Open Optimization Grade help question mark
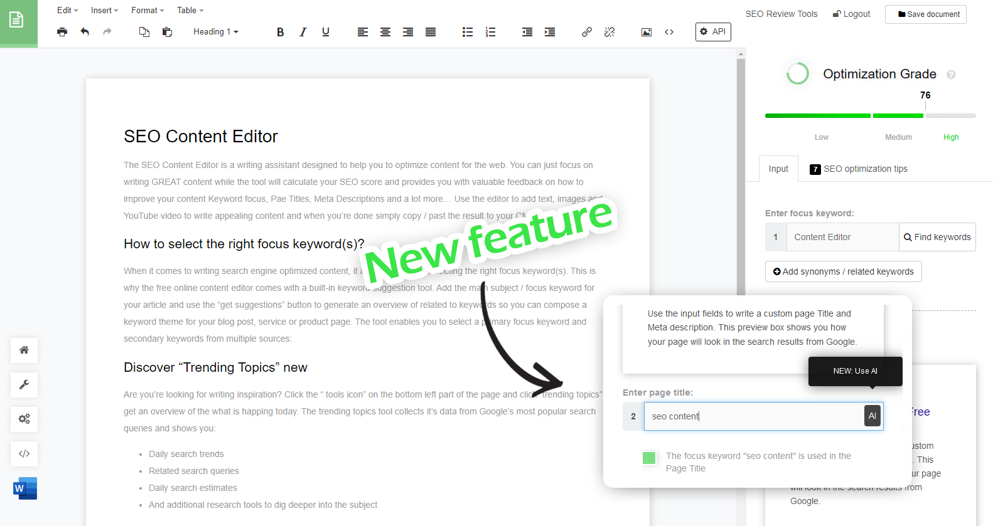This screenshot has height=526, width=993. point(951,75)
